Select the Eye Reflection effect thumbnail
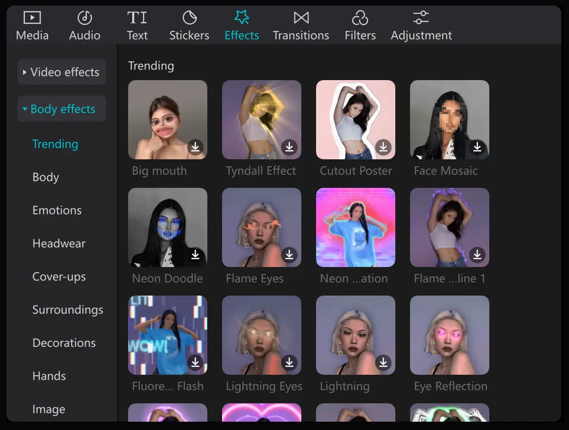This screenshot has width=569, height=430. (x=450, y=335)
